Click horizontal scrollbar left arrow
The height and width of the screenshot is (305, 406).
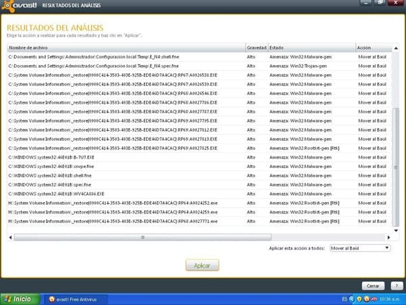(x=10, y=237)
